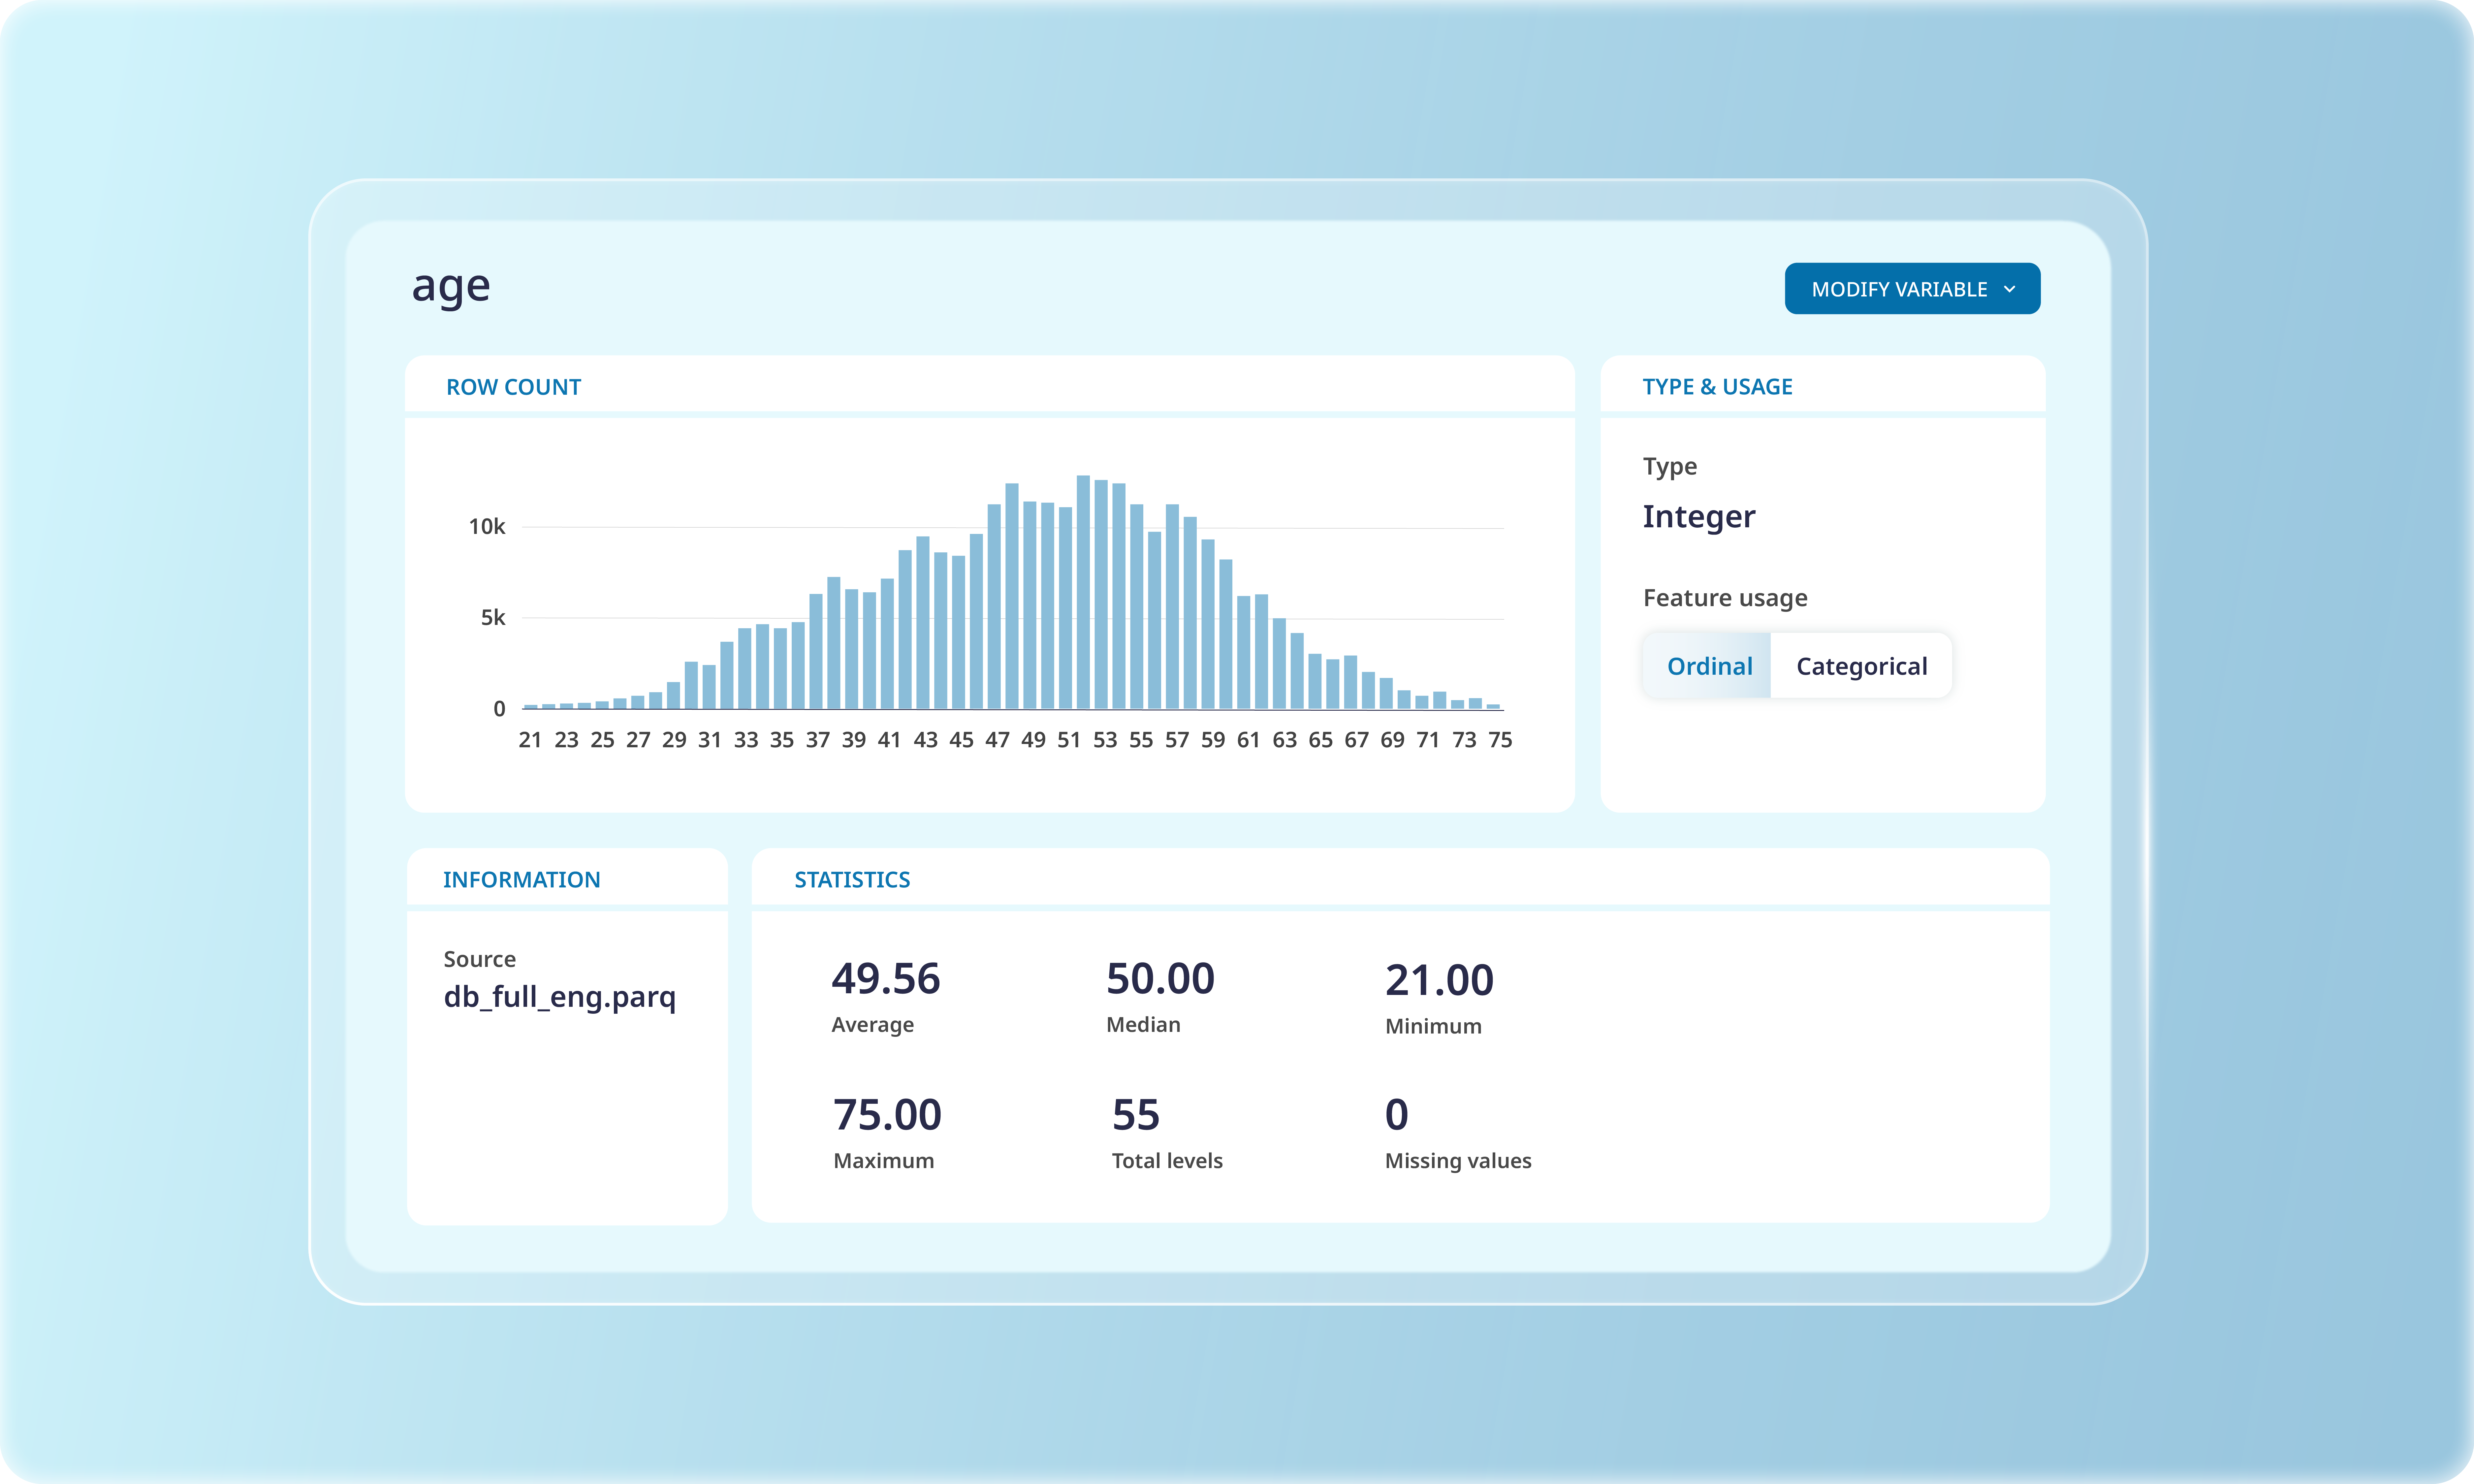Click the x-axis label 37

818,740
